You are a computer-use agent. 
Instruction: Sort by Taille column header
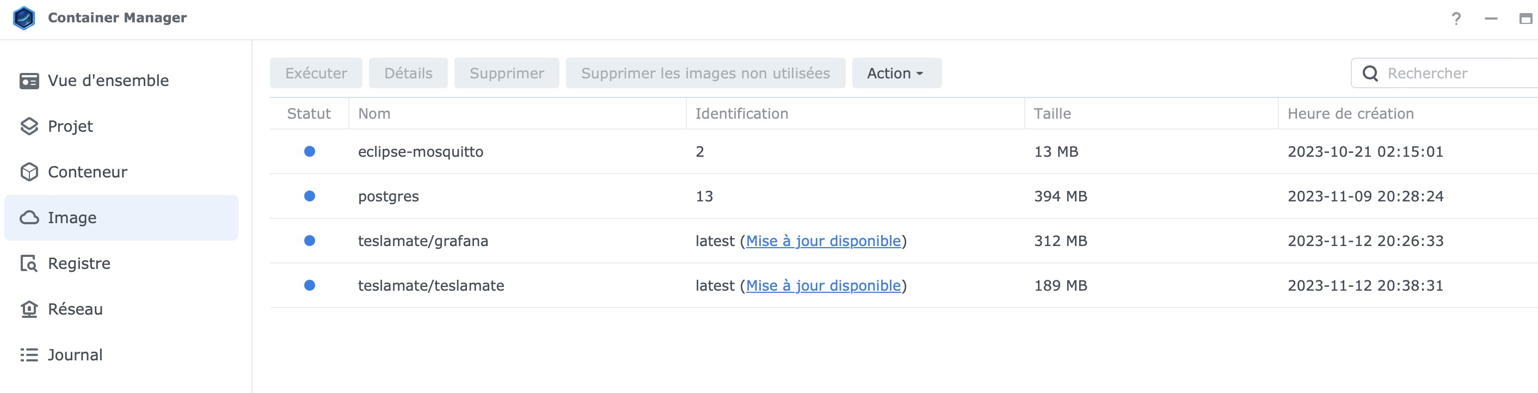coord(1052,113)
